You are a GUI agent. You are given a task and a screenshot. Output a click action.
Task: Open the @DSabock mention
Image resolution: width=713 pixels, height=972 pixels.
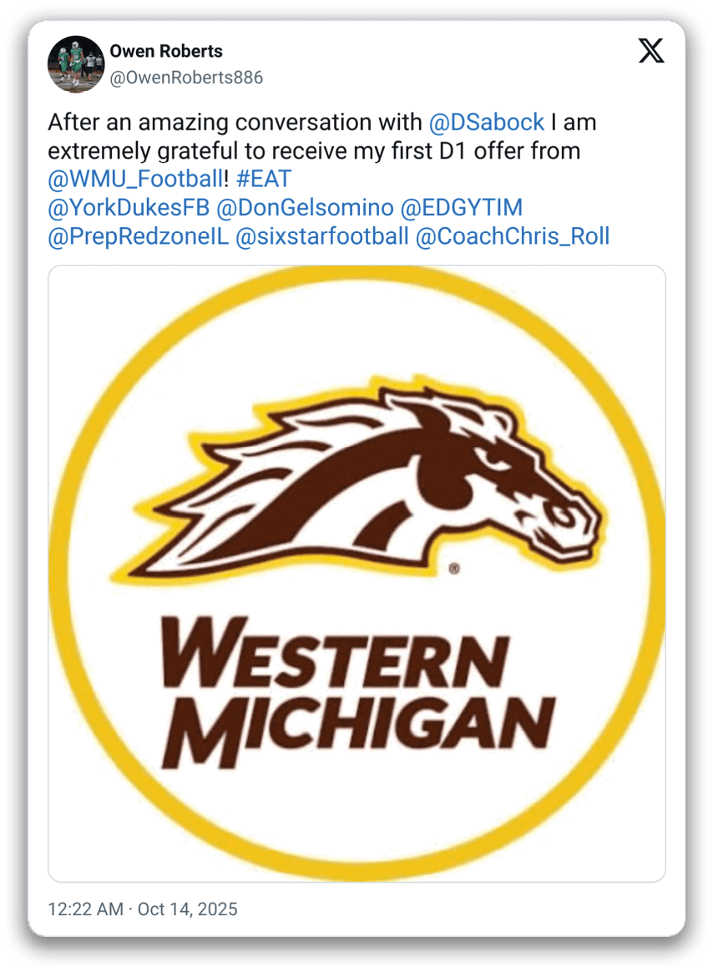[x=486, y=123]
